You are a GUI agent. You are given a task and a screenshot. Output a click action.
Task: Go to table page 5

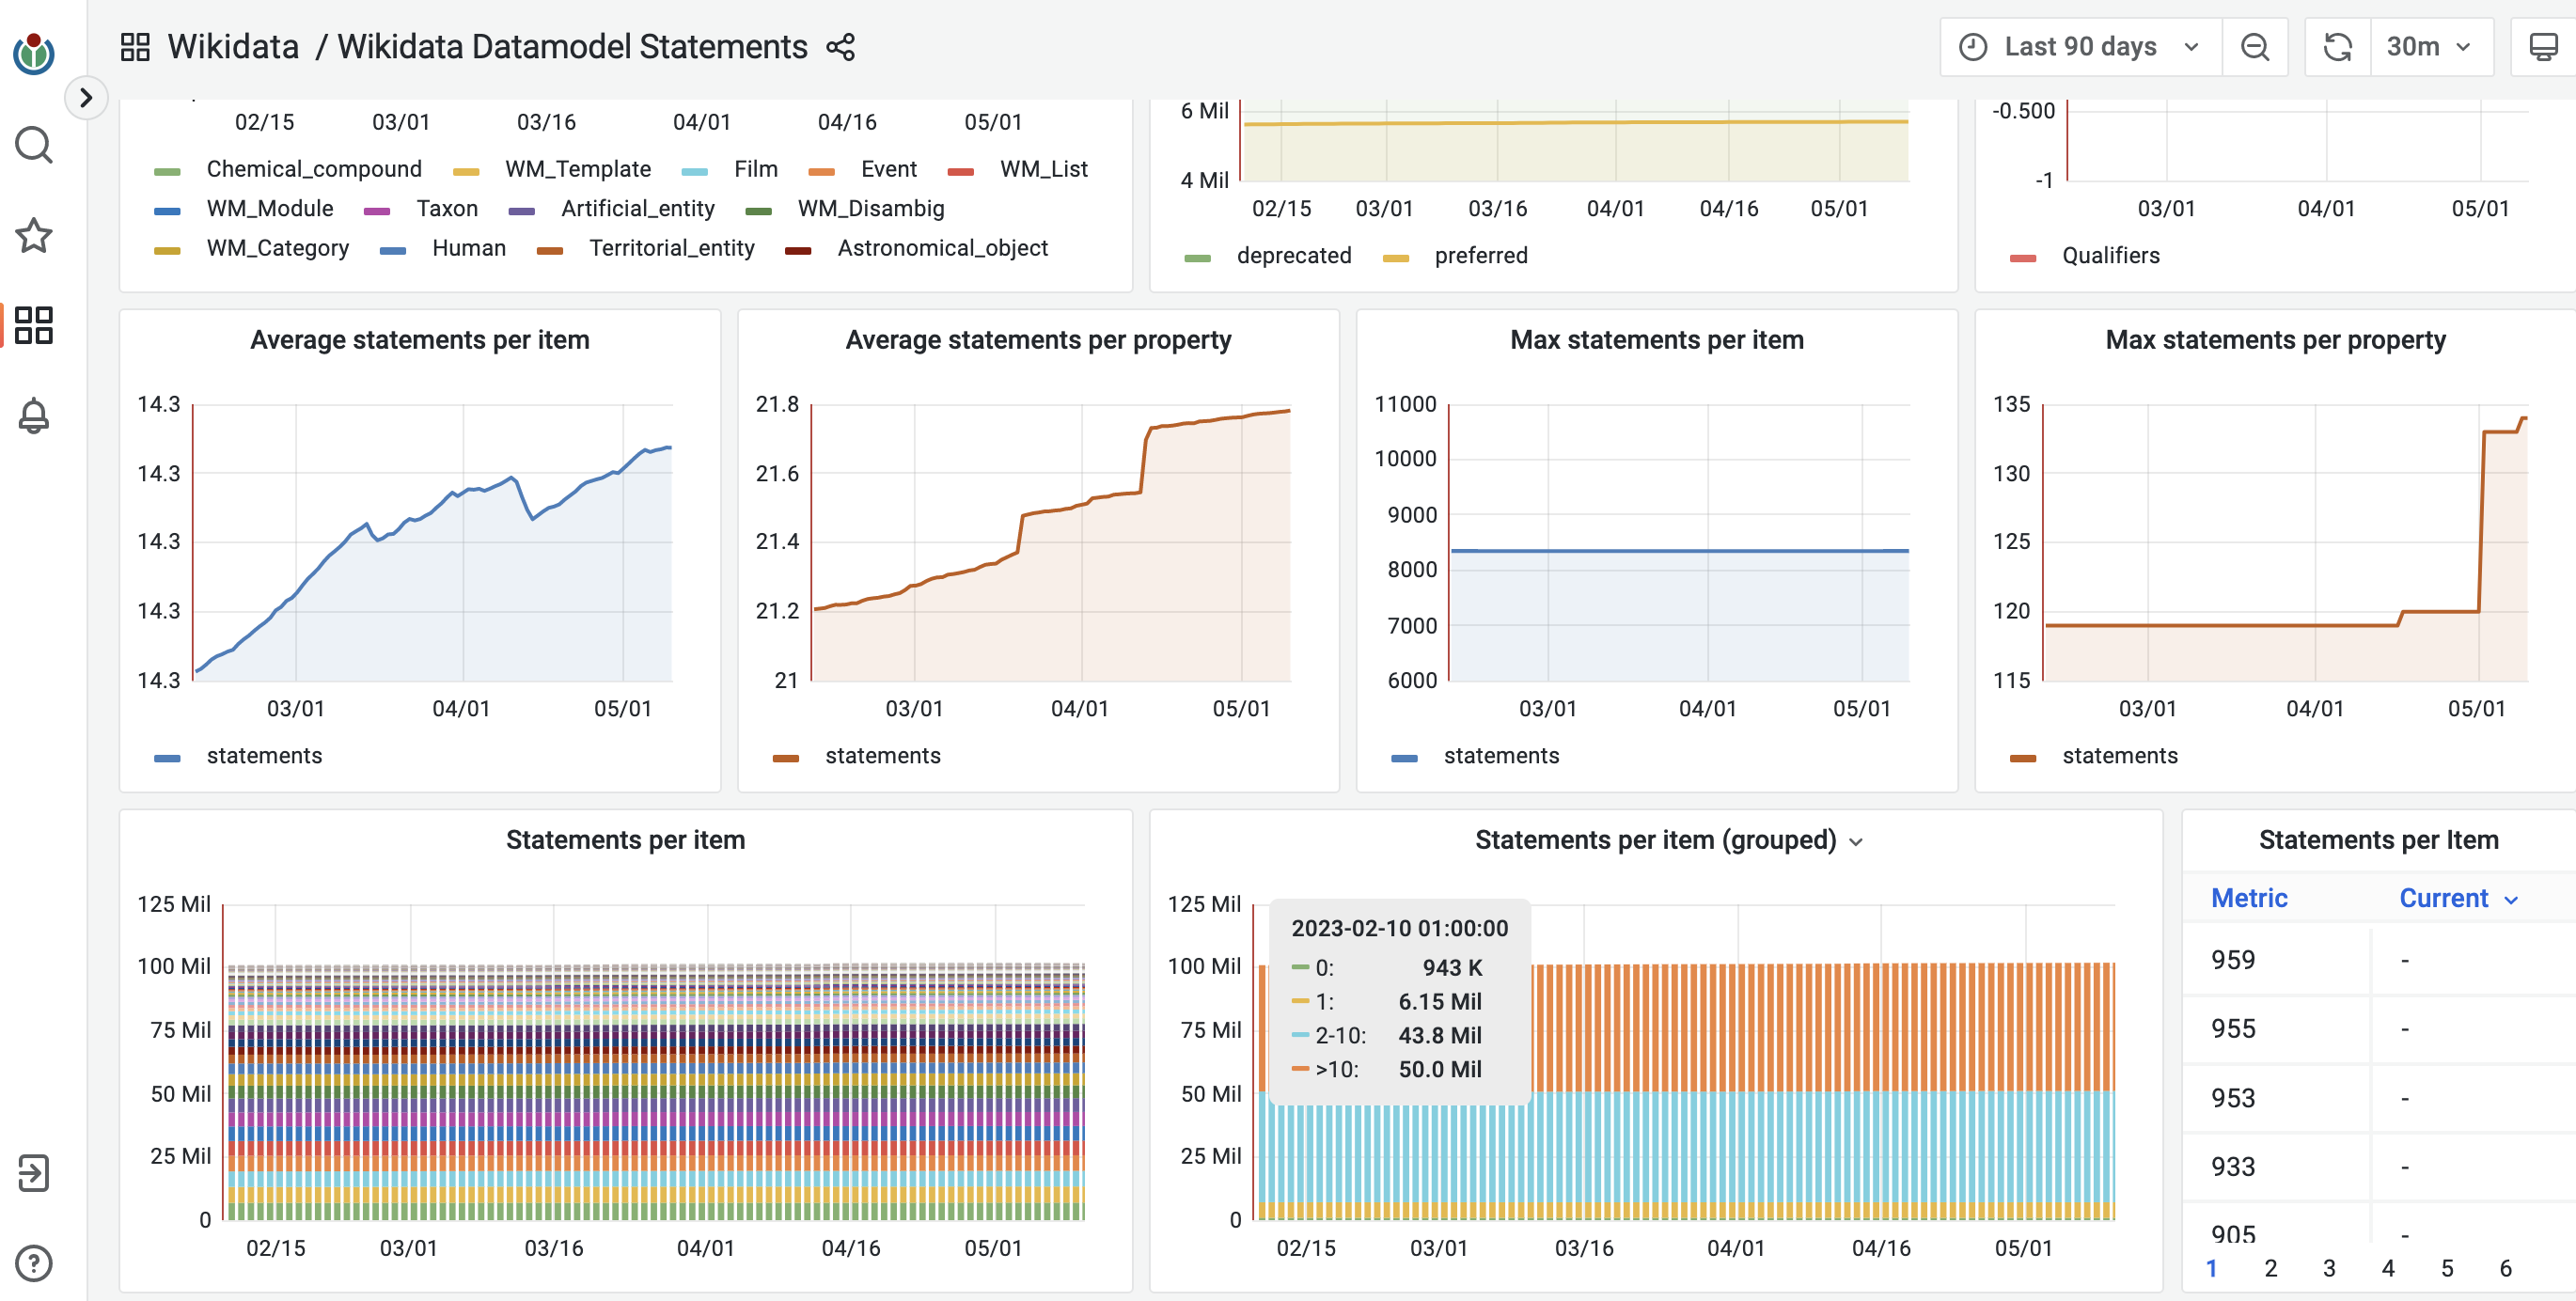tap(2447, 1268)
